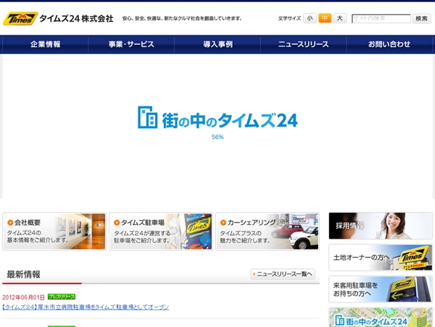Set font size to large (大)
The width and height of the screenshot is (435, 327).
click(339, 19)
